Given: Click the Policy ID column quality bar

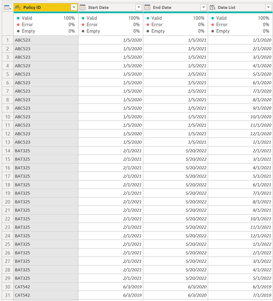Looking at the screenshot, I should point(46,12).
